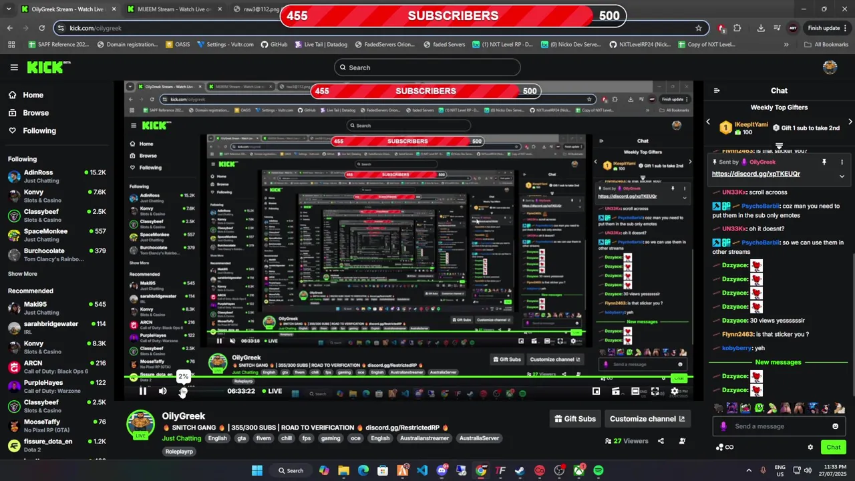Collapse the chat panel
Viewport: 855px width, 481px height.
click(717, 91)
